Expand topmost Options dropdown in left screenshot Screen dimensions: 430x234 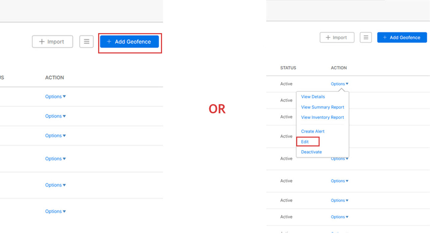[x=55, y=97]
